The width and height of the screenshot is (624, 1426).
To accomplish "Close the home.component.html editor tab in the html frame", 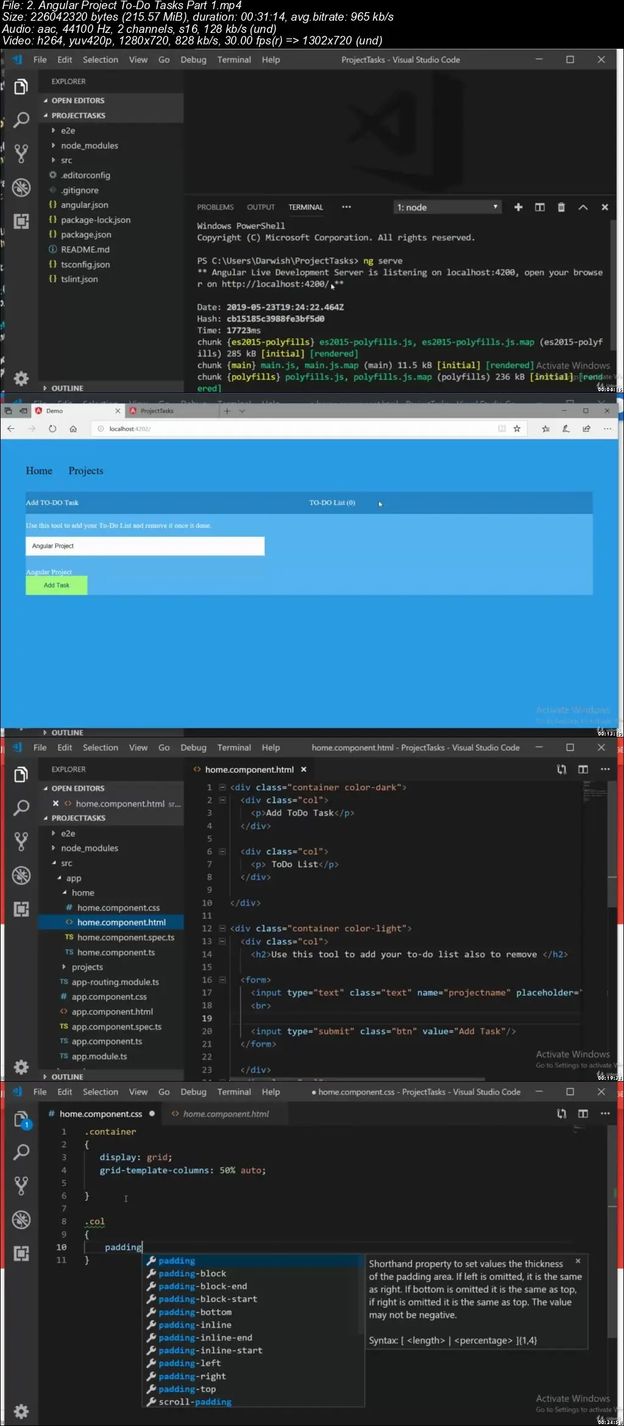I will 303,770.
